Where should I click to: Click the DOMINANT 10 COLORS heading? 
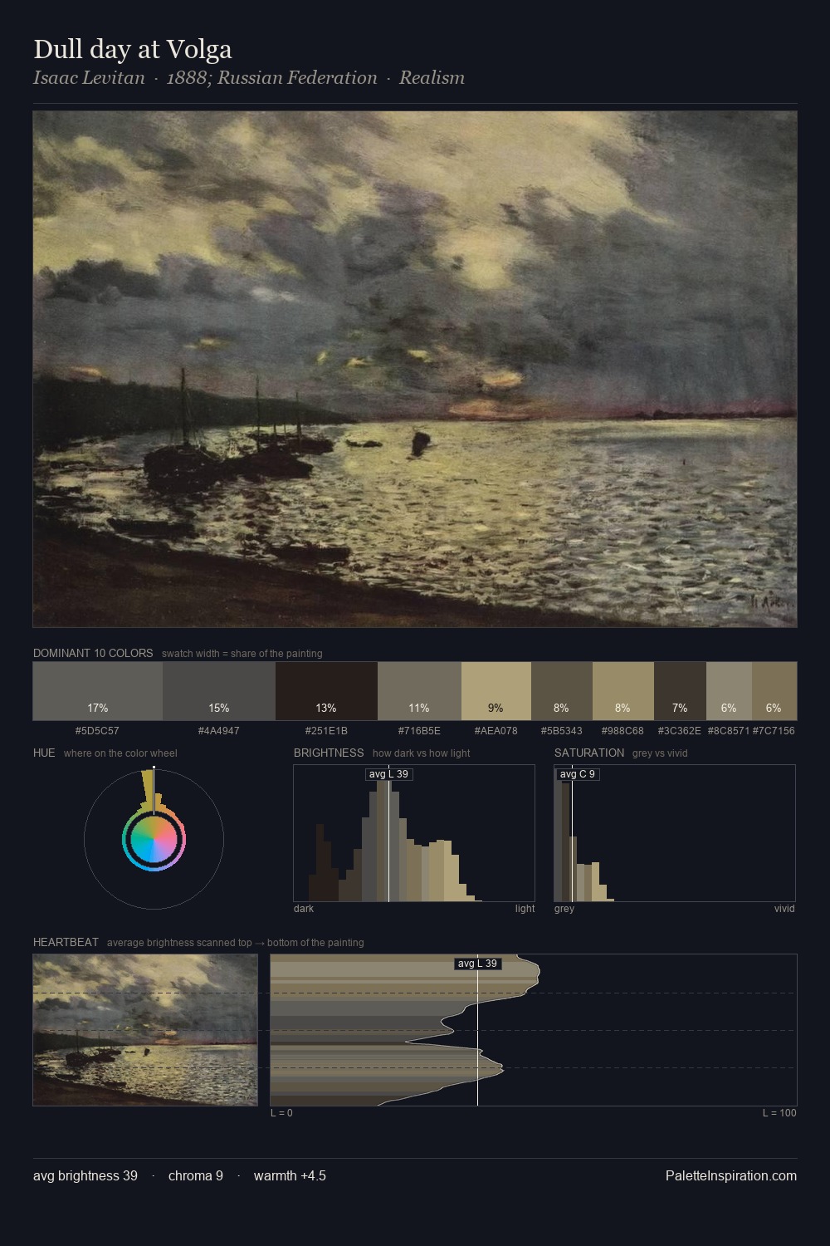point(93,653)
